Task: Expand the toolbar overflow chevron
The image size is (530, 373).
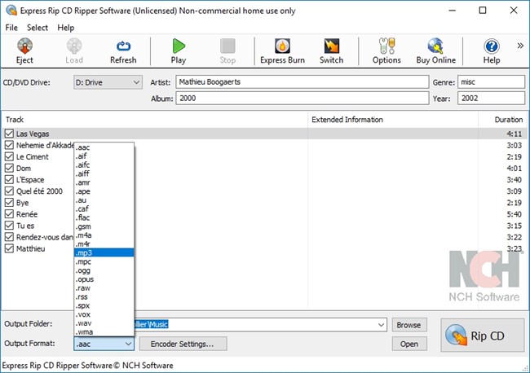Action: tap(520, 46)
